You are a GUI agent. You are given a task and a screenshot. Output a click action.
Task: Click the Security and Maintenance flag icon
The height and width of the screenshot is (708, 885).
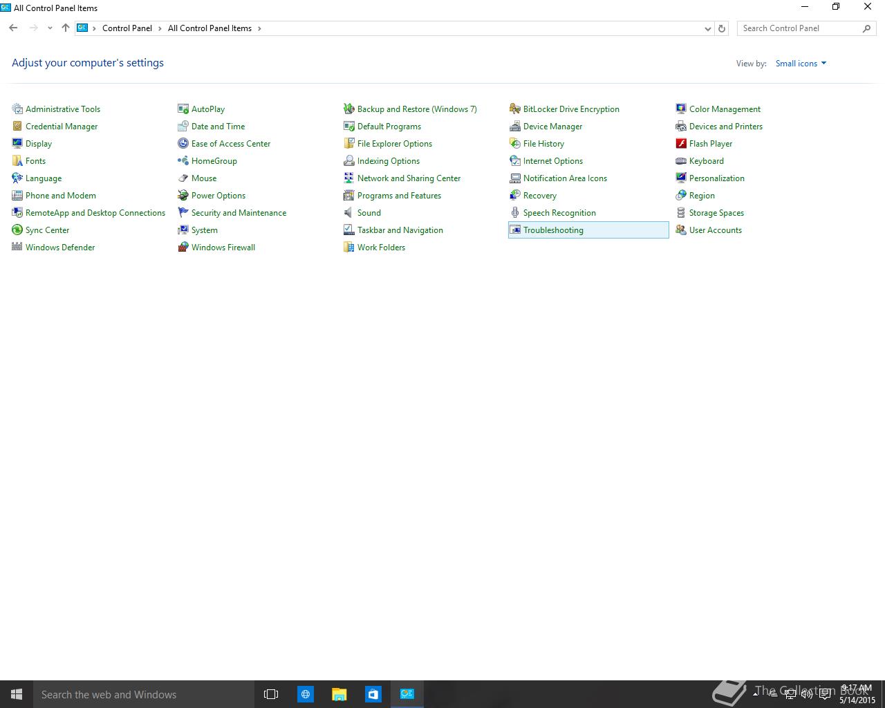(x=183, y=212)
